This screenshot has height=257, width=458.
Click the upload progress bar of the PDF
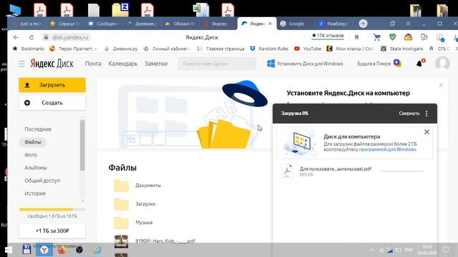402,171
